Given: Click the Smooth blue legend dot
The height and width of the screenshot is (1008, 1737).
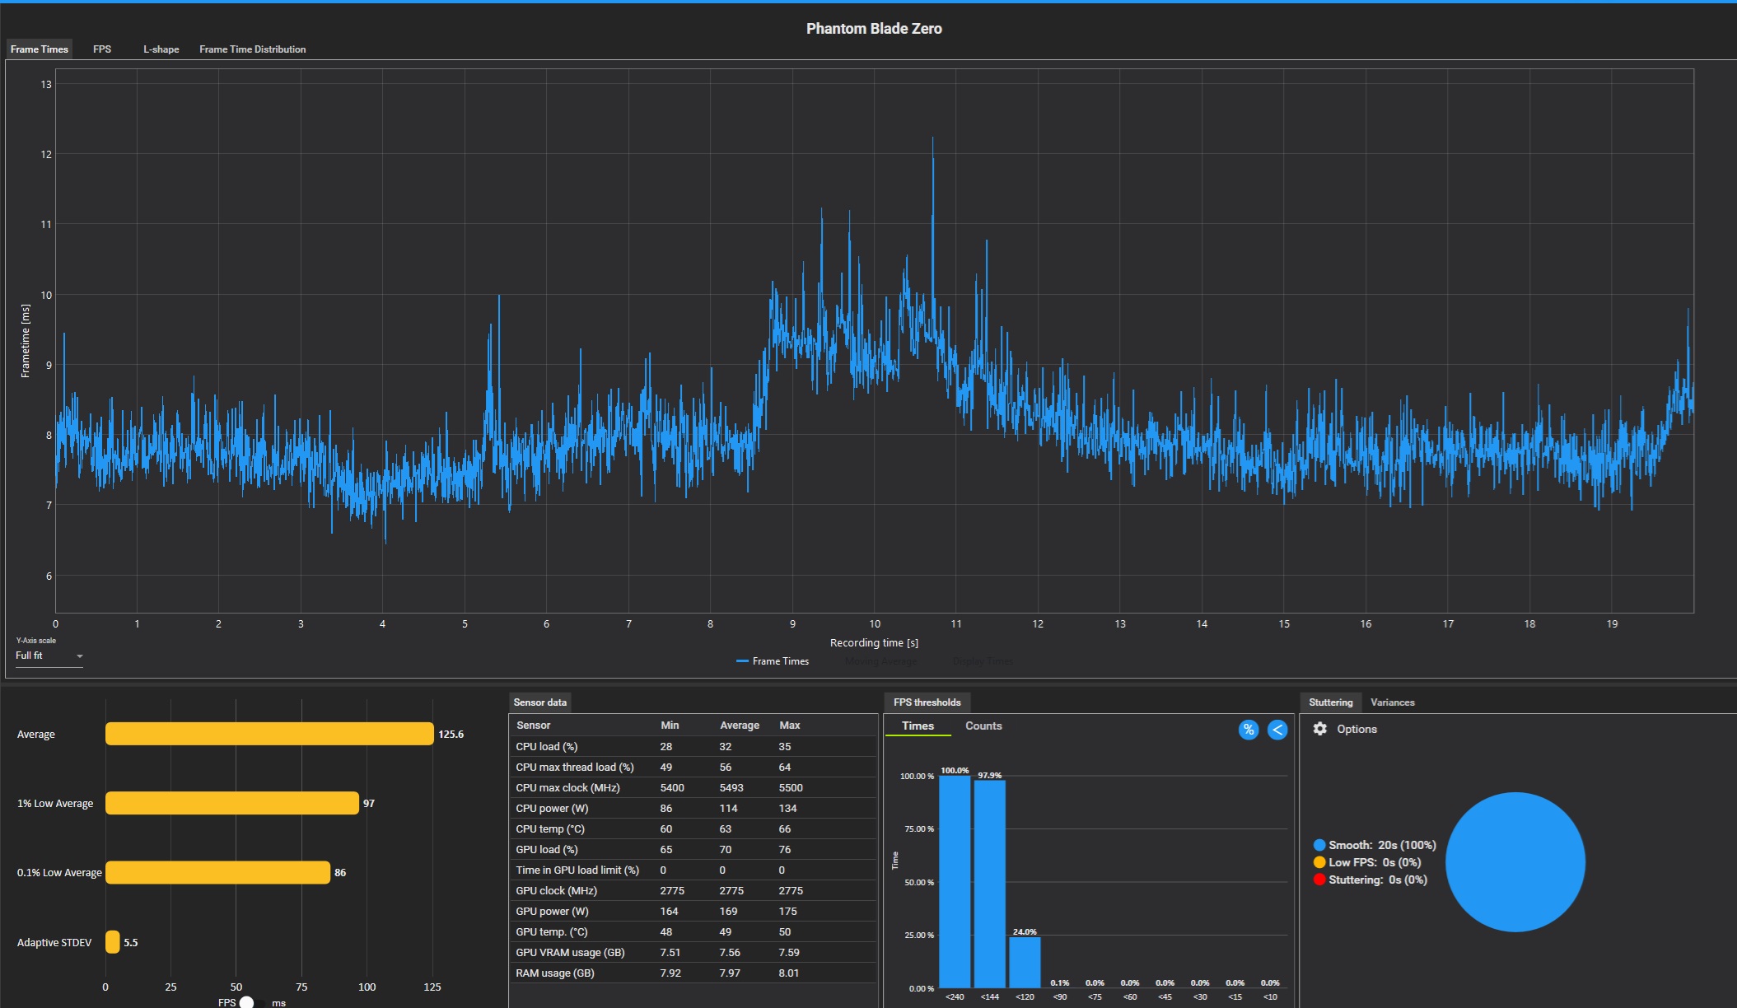Looking at the screenshot, I should 1319,845.
